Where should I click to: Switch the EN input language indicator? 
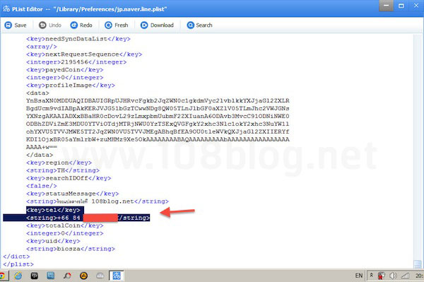(358, 276)
